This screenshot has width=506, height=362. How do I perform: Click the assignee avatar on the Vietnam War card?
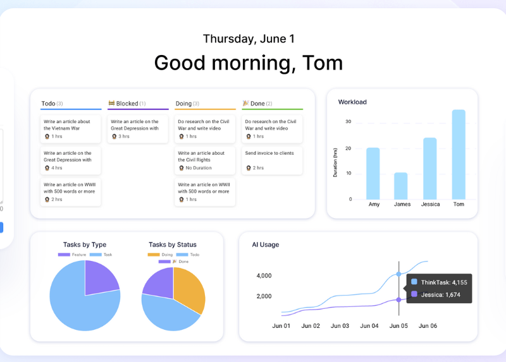pyautogui.click(x=47, y=136)
